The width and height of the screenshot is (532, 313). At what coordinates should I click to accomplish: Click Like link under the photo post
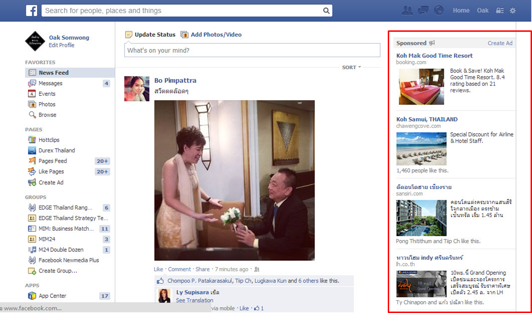(x=158, y=269)
